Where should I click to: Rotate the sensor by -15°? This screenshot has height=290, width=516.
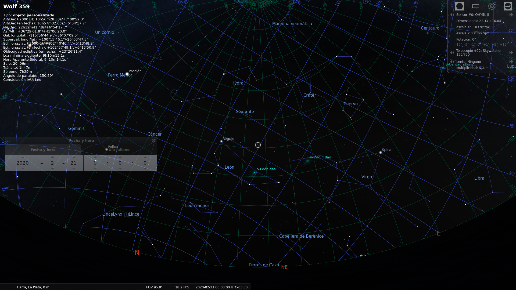click(458, 45)
